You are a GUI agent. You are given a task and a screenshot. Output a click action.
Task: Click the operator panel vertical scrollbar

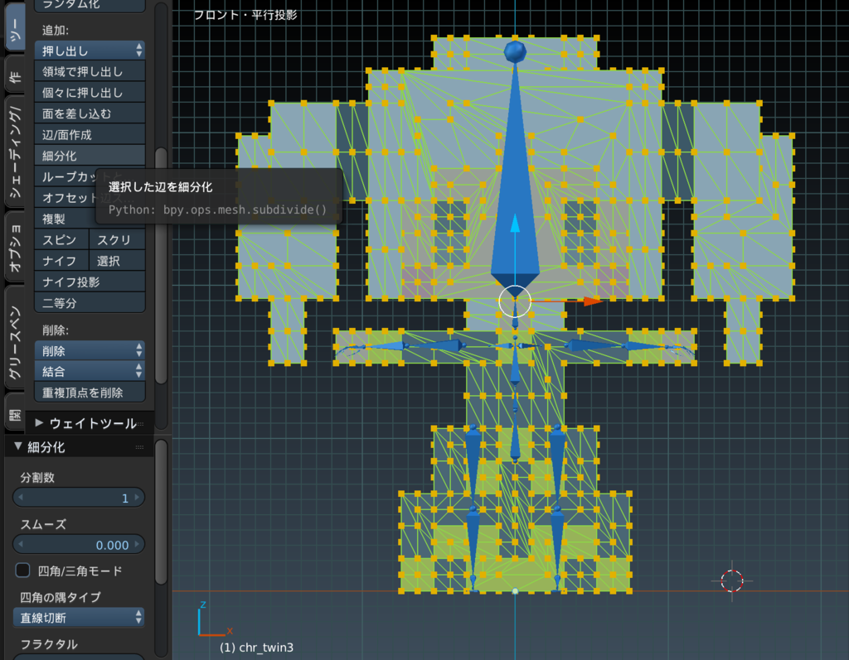coord(161,512)
